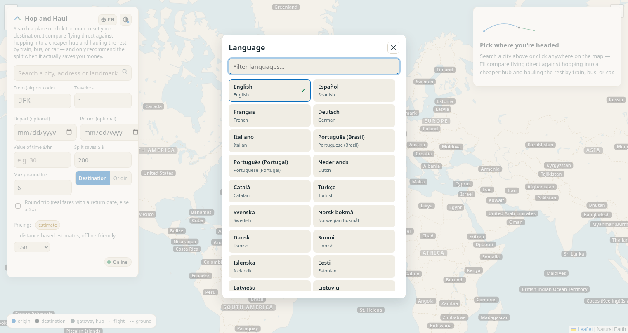628x333 pixels.
Task: Click the Travelers number field
Action: [x=103, y=101]
